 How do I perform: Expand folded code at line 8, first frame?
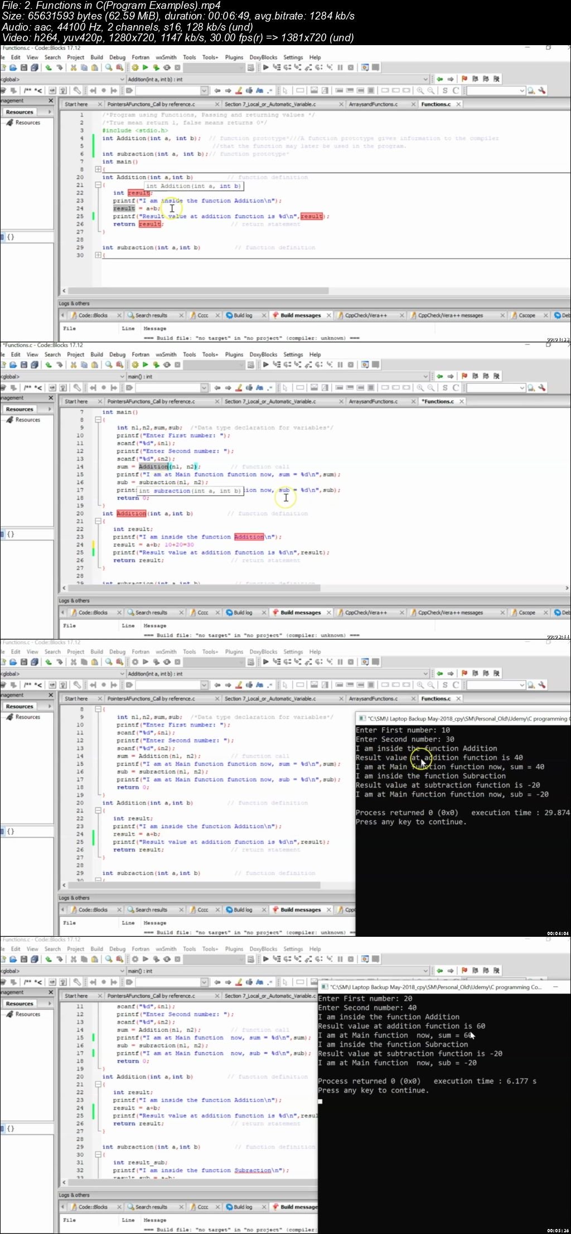(98, 169)
